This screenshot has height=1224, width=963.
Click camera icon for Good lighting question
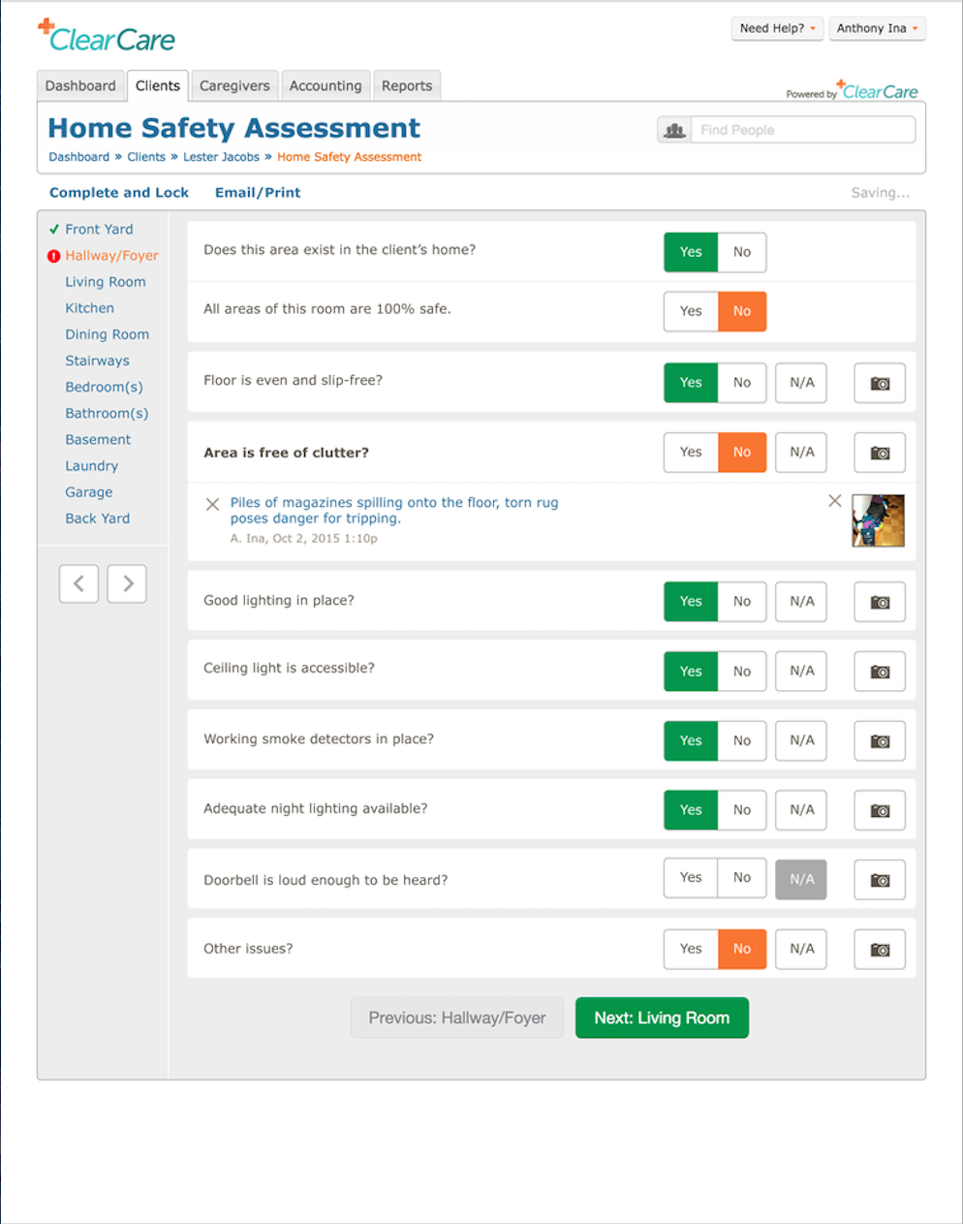(x=879, y=602)
